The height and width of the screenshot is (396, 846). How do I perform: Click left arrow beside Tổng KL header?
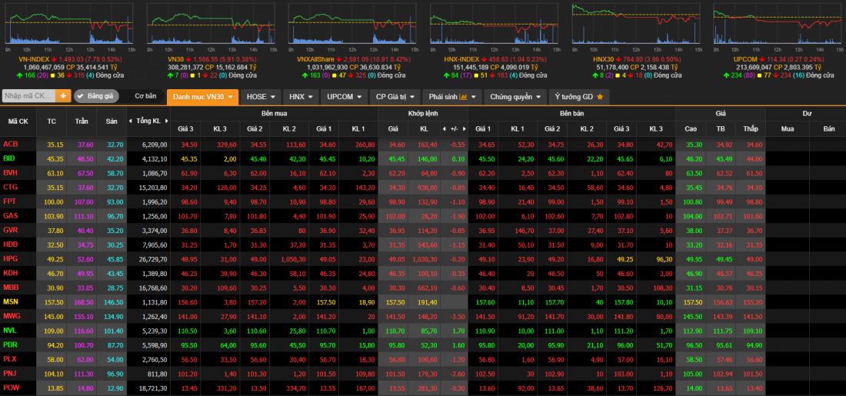click(x=130, y=121)
